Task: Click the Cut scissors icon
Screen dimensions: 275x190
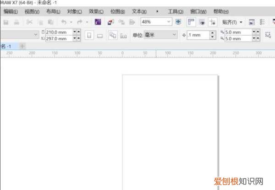Action: [x=30, y=22]
